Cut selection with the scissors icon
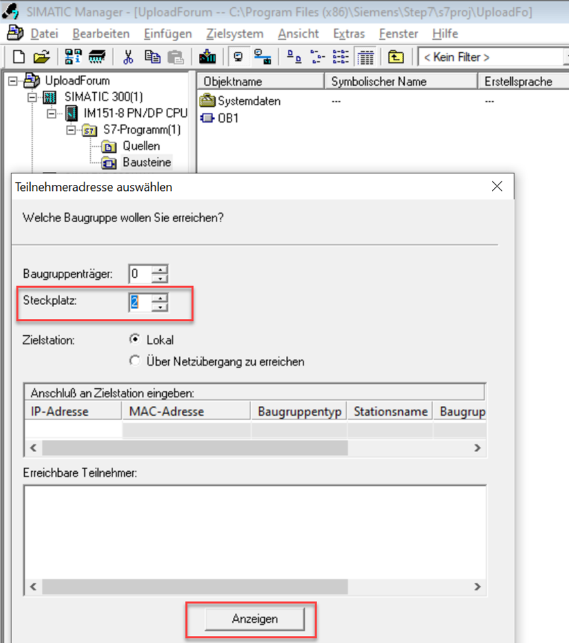569x643 pixels. [x=128, y=57]
